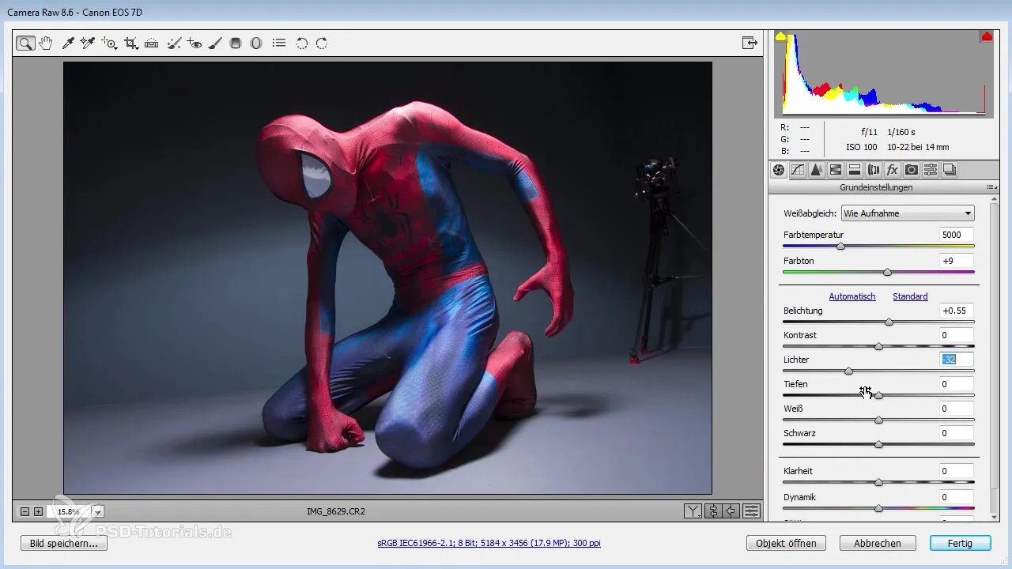Open the Detail panel tab
The width and height of the screenshot is (1012, 569).
[817, 169]
